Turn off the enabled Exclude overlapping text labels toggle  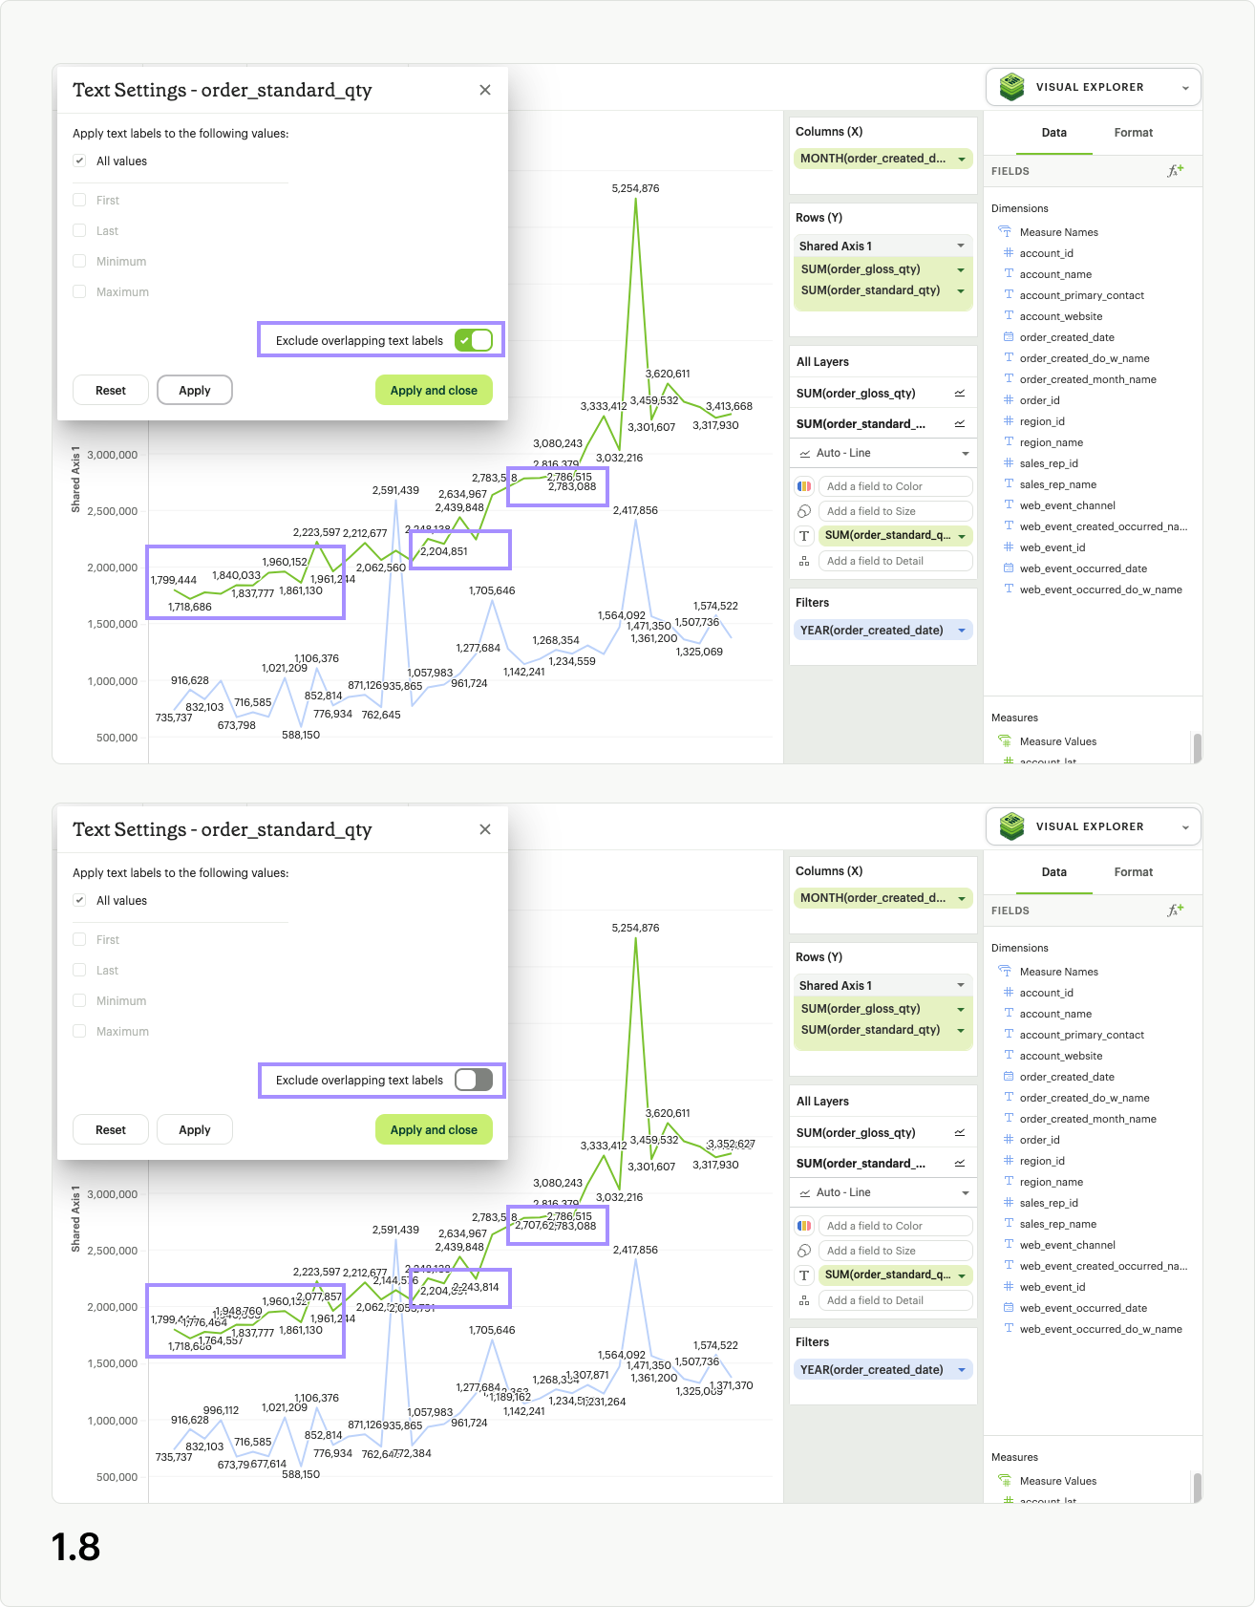tap(474, 340)
